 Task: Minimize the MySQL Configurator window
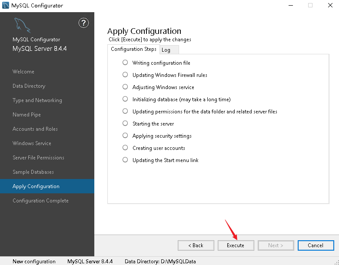291,5
